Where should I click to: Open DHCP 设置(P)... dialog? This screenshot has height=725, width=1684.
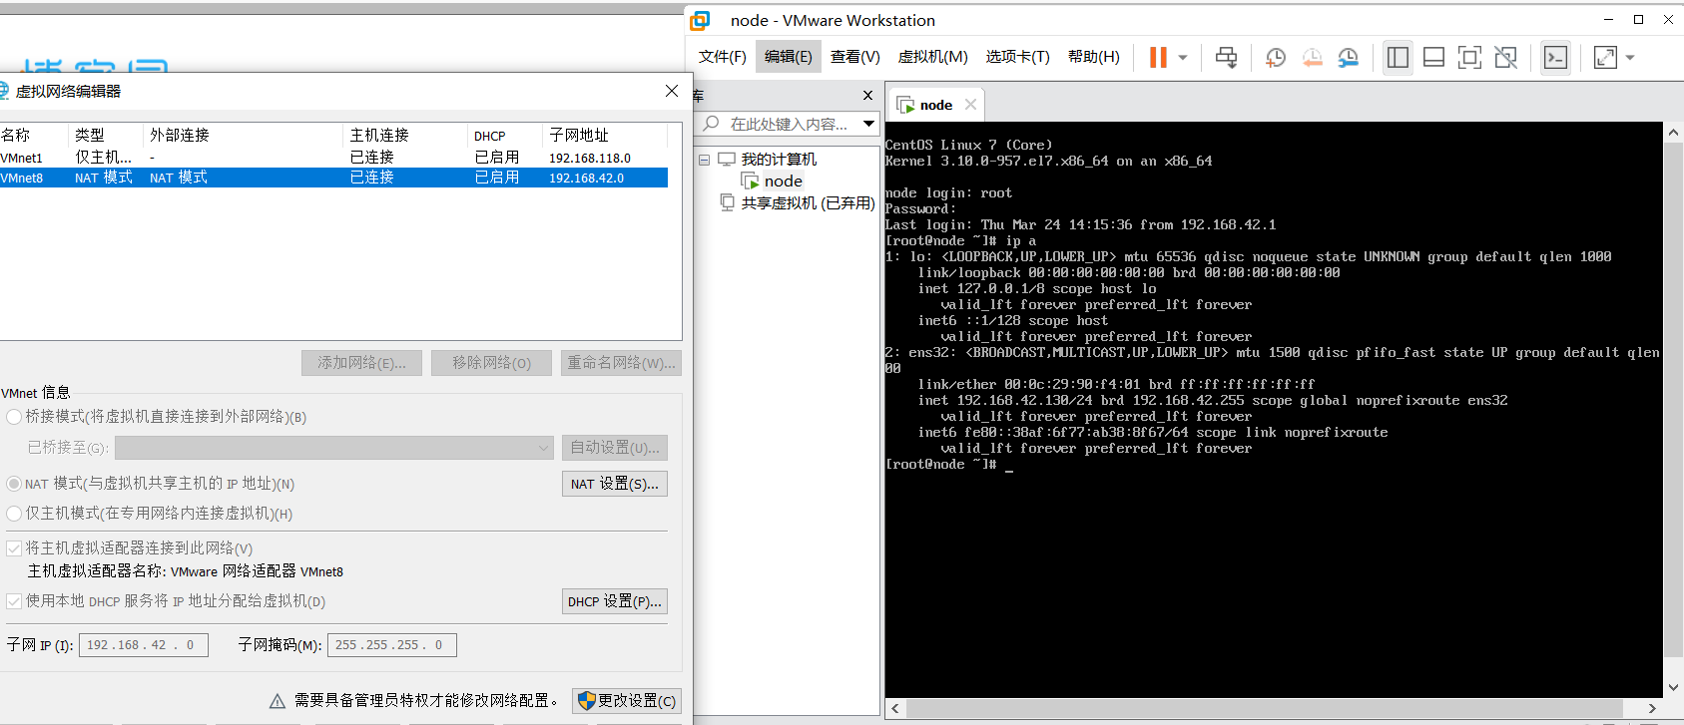615,601
